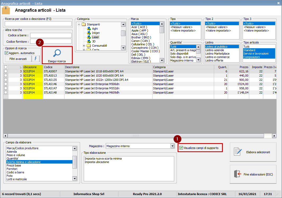Viewport: 282px width, 198px height.
Task: Click the Inkjet category cubes icon
Action: pyautogui.click(x=89, y=33)
